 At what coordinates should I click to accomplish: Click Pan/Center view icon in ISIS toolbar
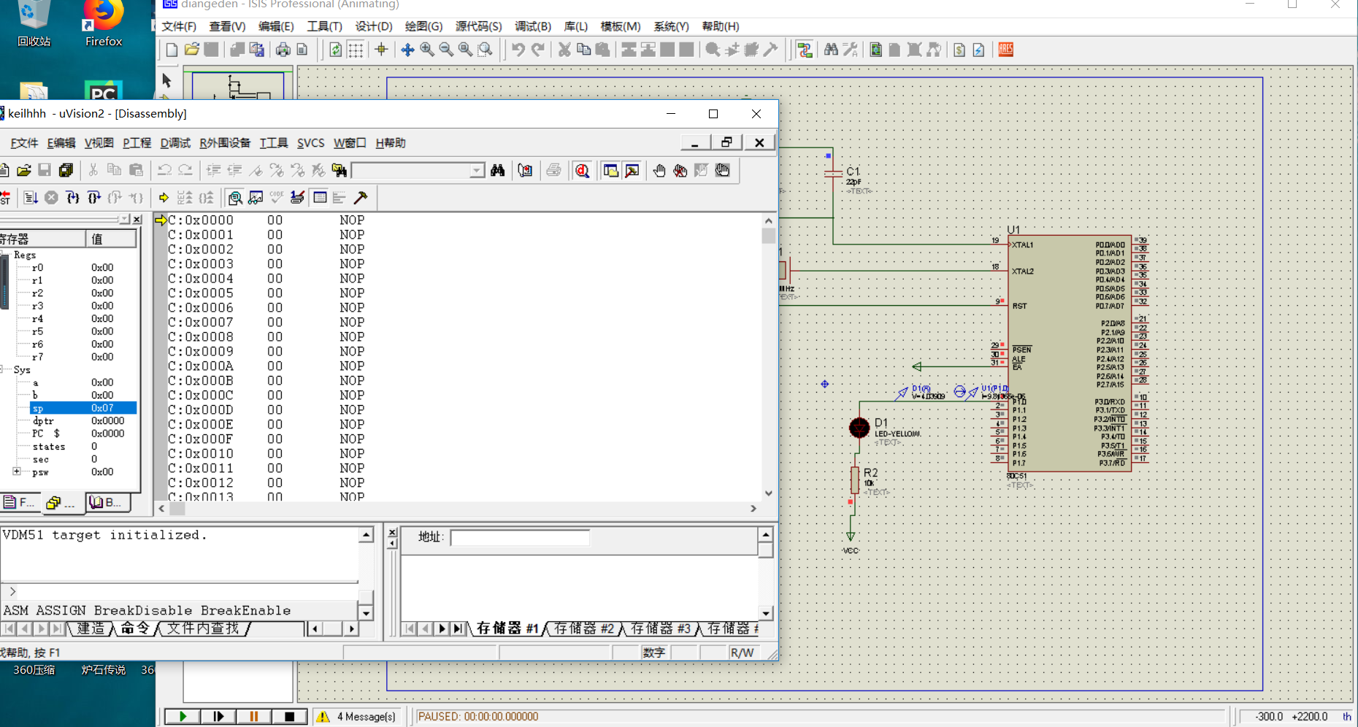coord(407,50)
